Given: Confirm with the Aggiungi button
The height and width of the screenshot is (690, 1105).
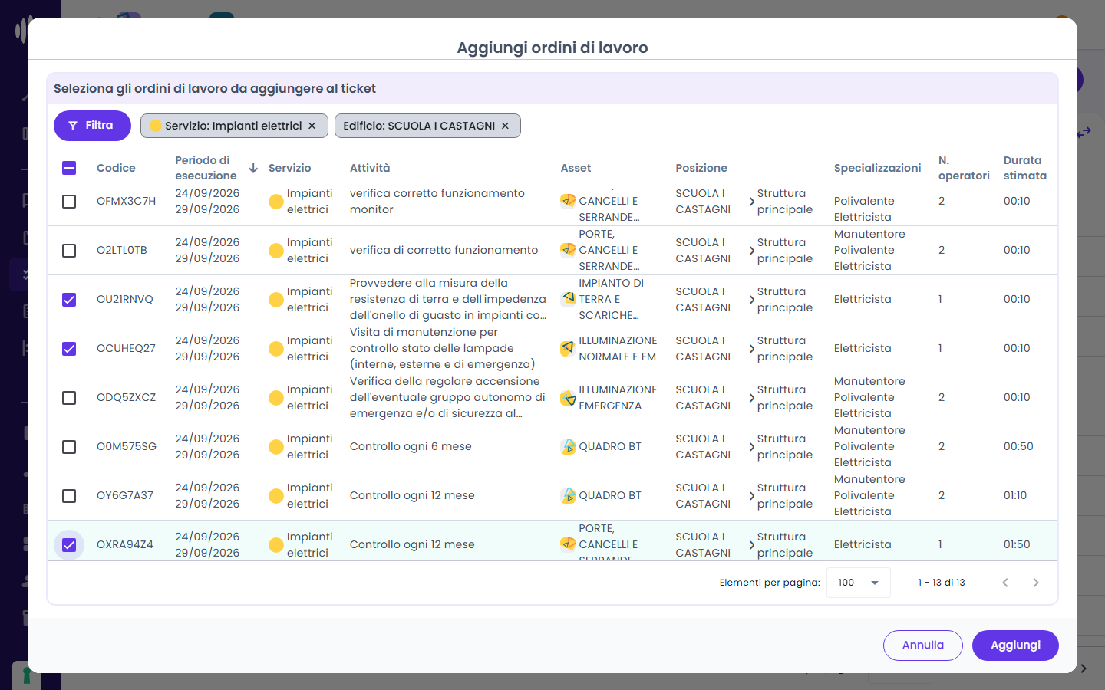Looking at the screenshot, I should coord(1015,646).
